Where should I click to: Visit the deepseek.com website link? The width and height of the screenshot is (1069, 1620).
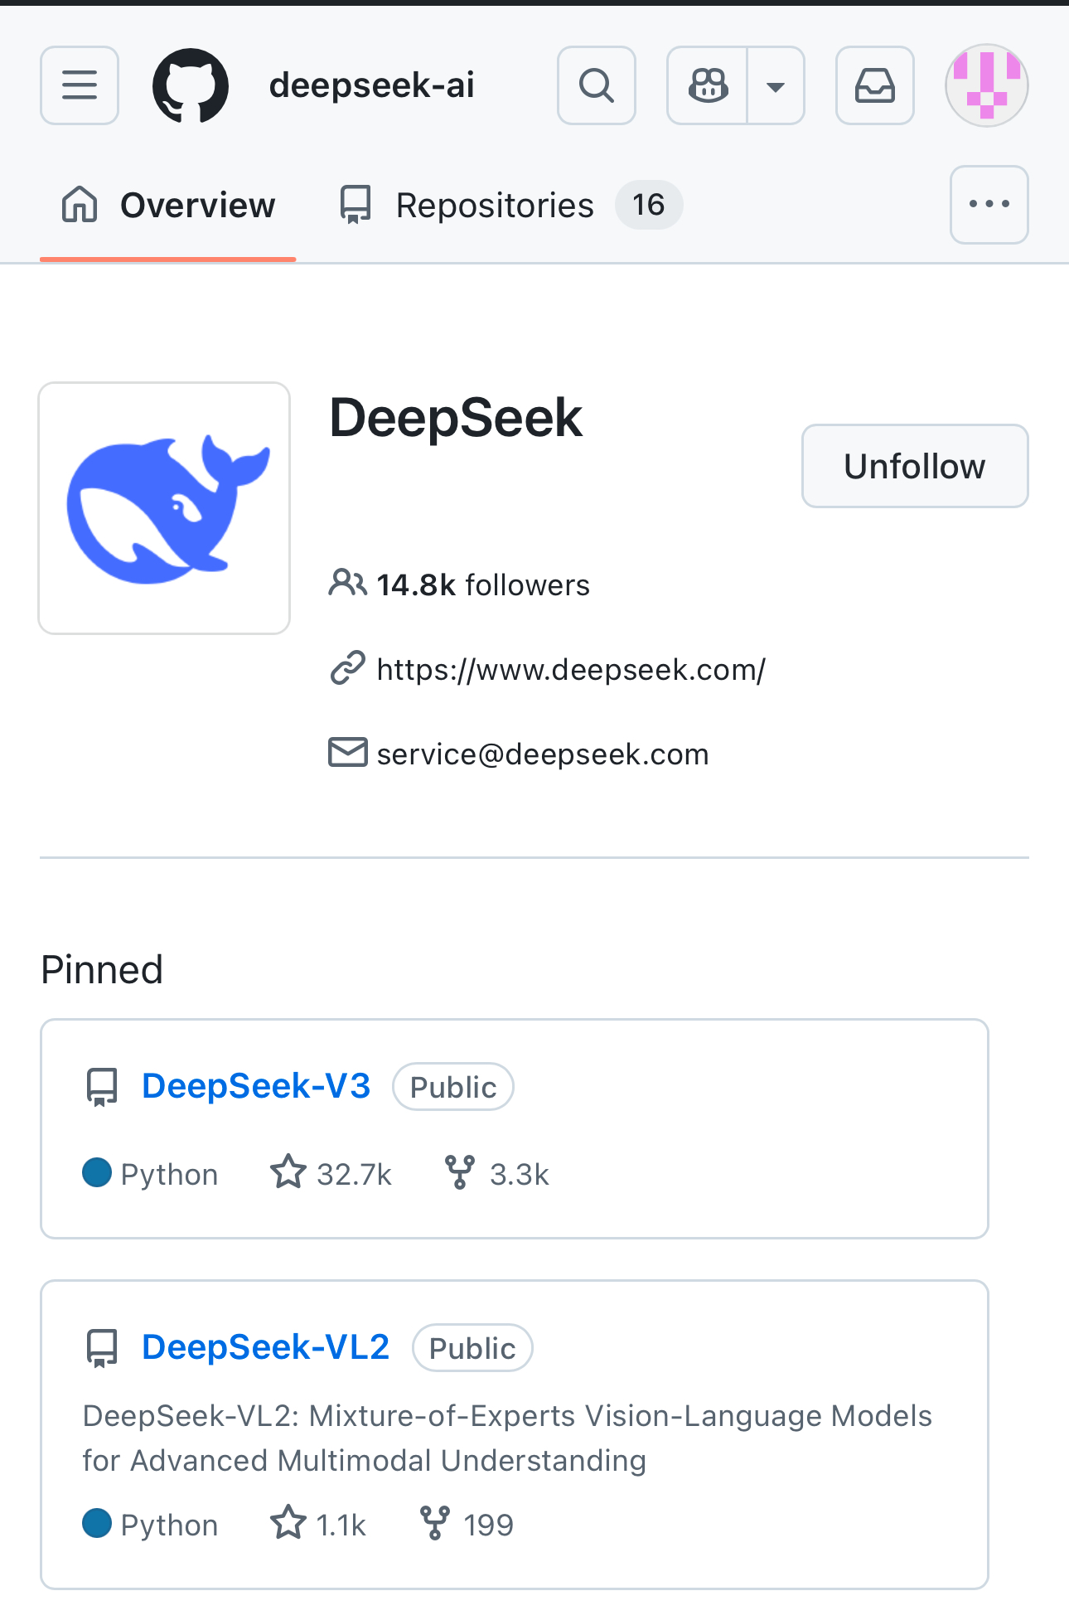click(x=571, y=669)
